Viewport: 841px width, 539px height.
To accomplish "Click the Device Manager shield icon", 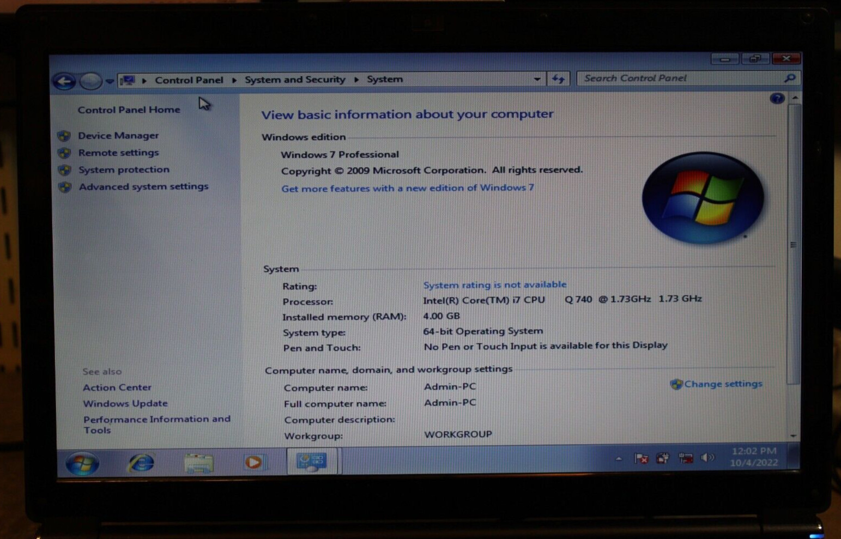I will tap(64, 136).
